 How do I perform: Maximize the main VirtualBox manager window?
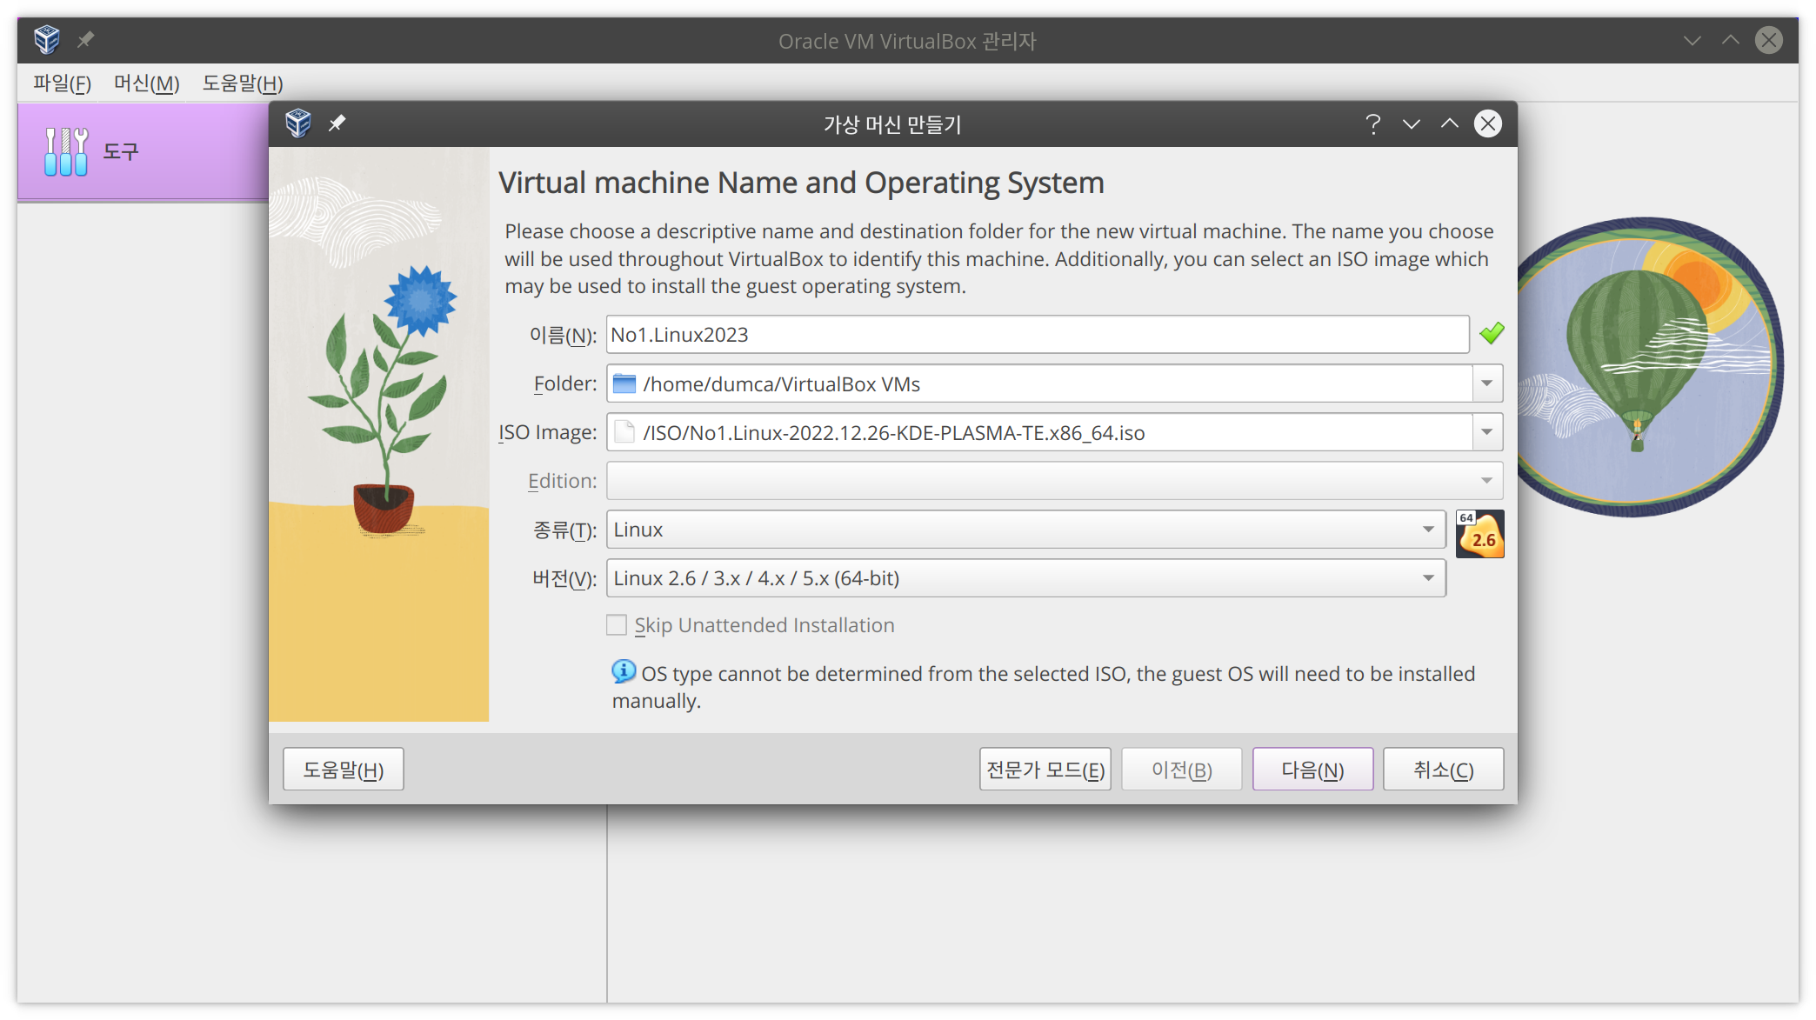coord(1731,40)
